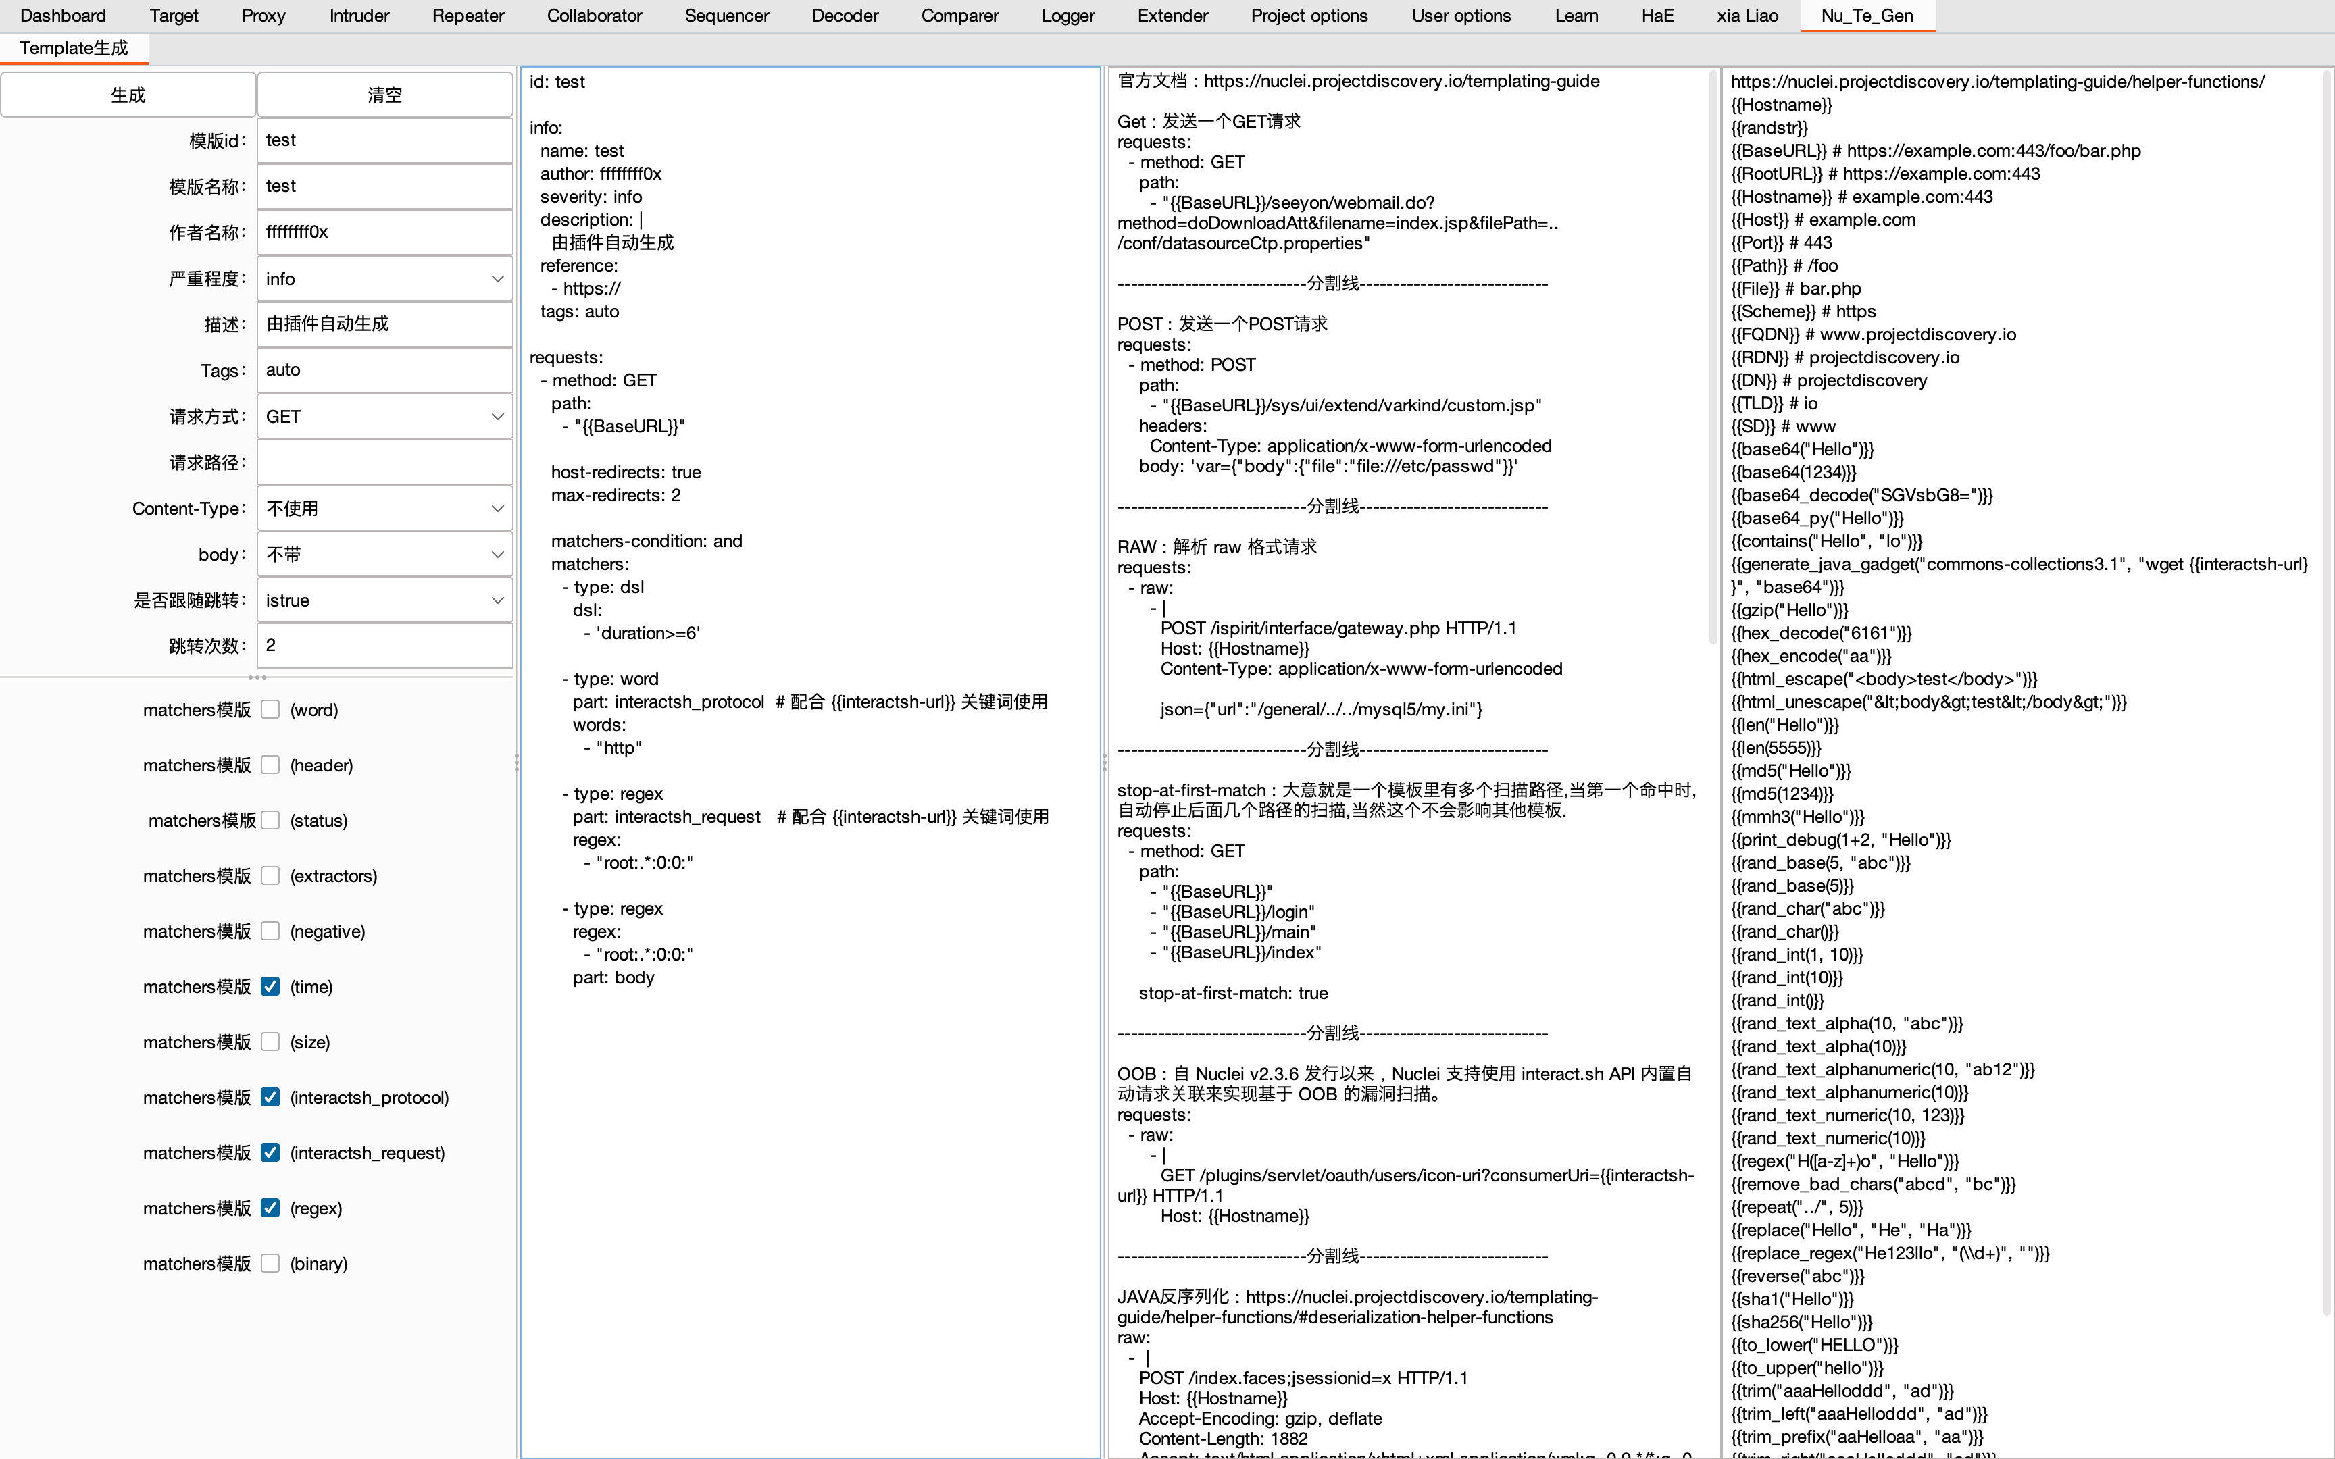
Task: Click the splitter handle left of template editor
Action: [x=517, y=763]
